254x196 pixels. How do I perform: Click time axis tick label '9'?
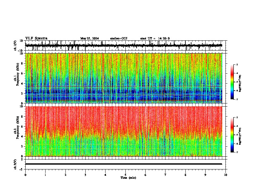(x=205, y=175)
